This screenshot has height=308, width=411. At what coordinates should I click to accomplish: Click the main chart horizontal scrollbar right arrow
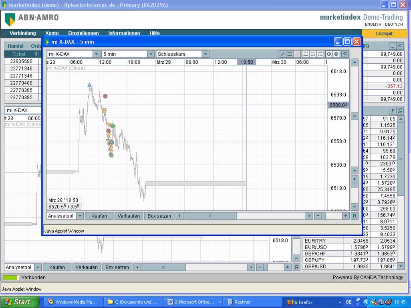tap(251, 268)
